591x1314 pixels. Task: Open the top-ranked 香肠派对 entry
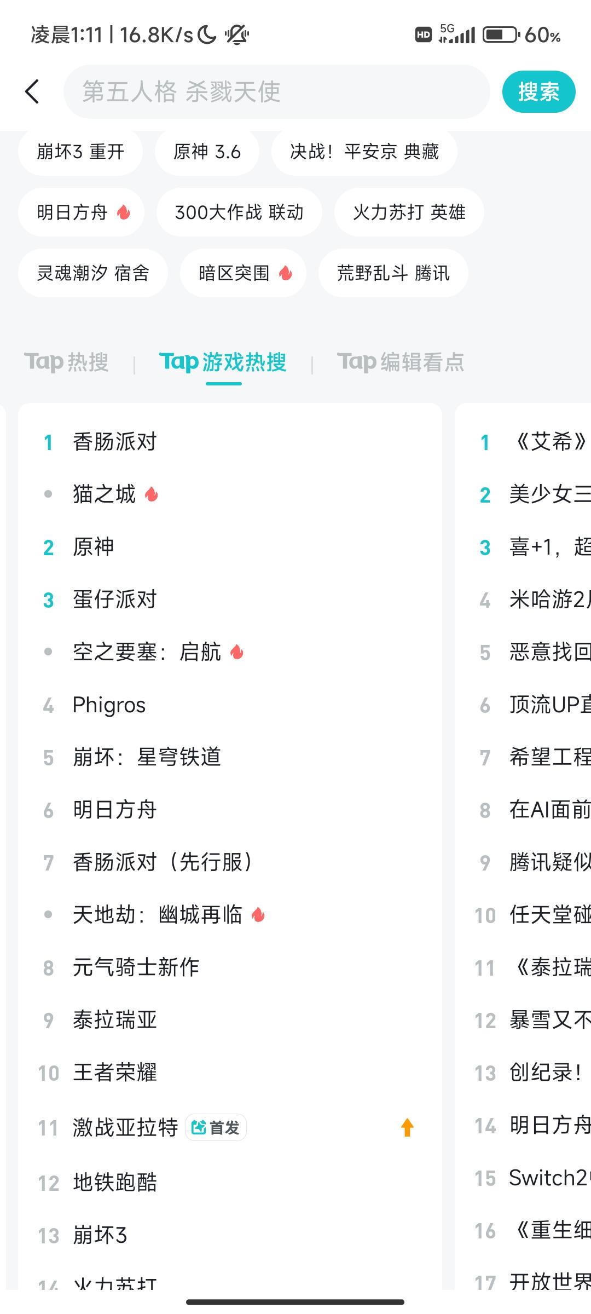[x=230, y=442]
